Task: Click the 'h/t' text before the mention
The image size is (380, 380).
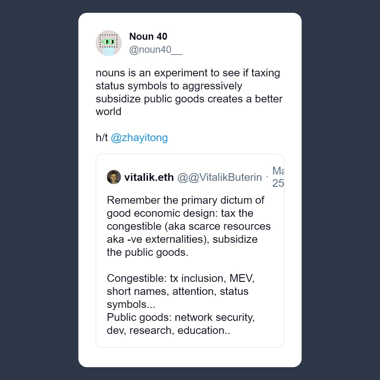Action: point(102,137)
